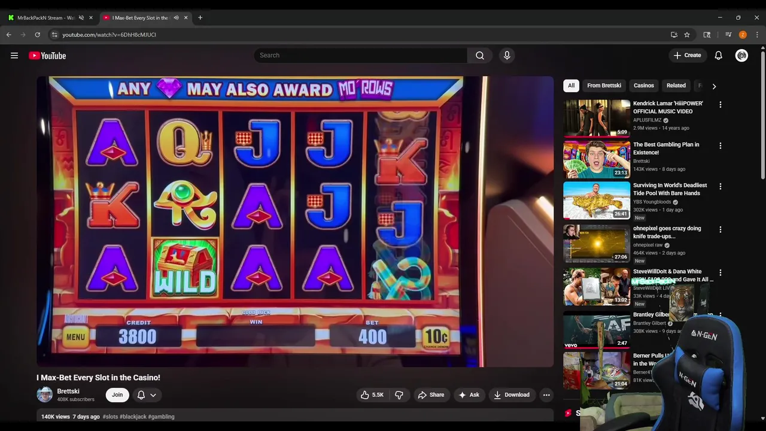
Task: Start voice search with the microphone icon
Action: point(507,55)
